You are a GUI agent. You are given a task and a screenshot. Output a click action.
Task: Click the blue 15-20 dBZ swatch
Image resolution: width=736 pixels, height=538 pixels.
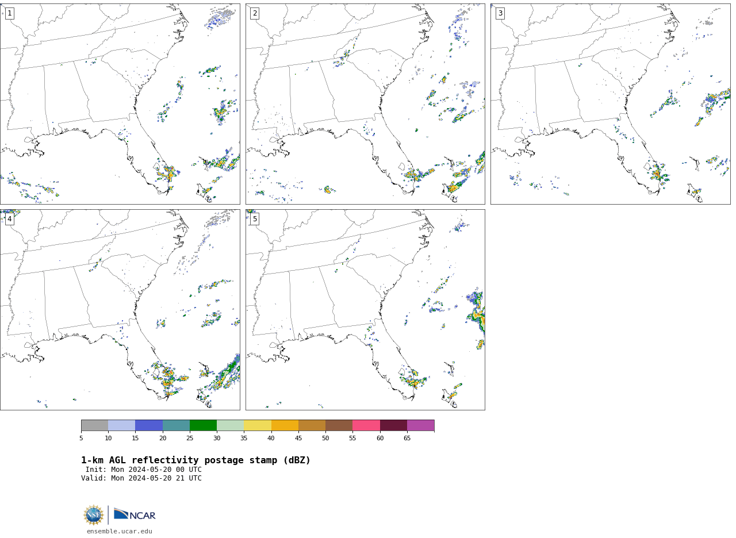(x=149, y=425)
